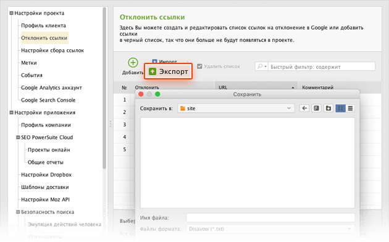Click the № column header

(x=124, y=87)
